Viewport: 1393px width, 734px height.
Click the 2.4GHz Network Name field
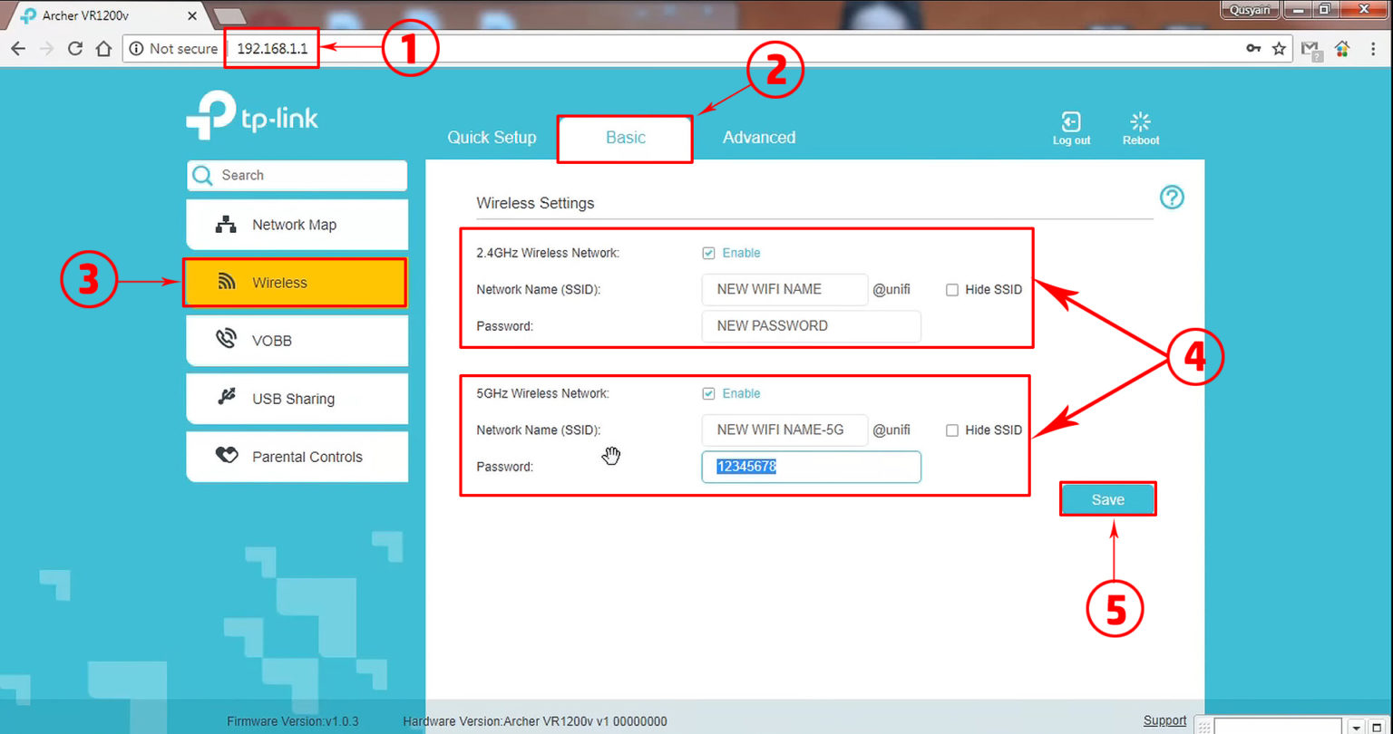tap(784, 290)
